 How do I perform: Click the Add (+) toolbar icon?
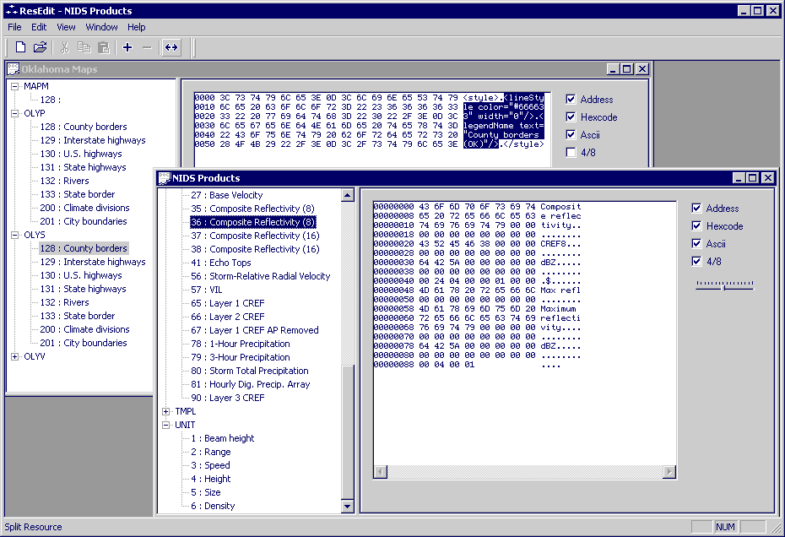click(127, 47)
